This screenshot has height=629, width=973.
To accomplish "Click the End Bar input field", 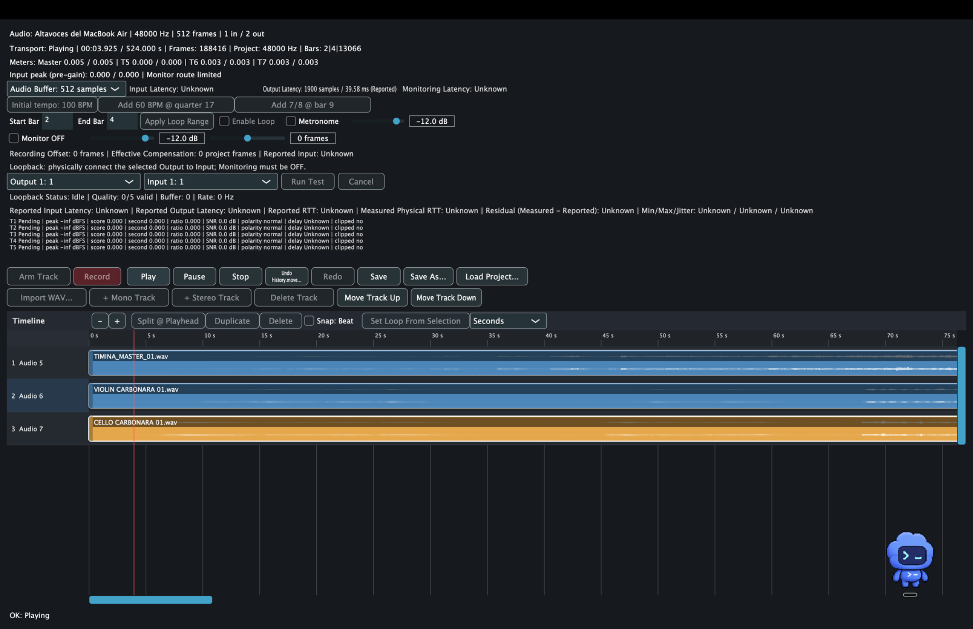I will point(122,121).
